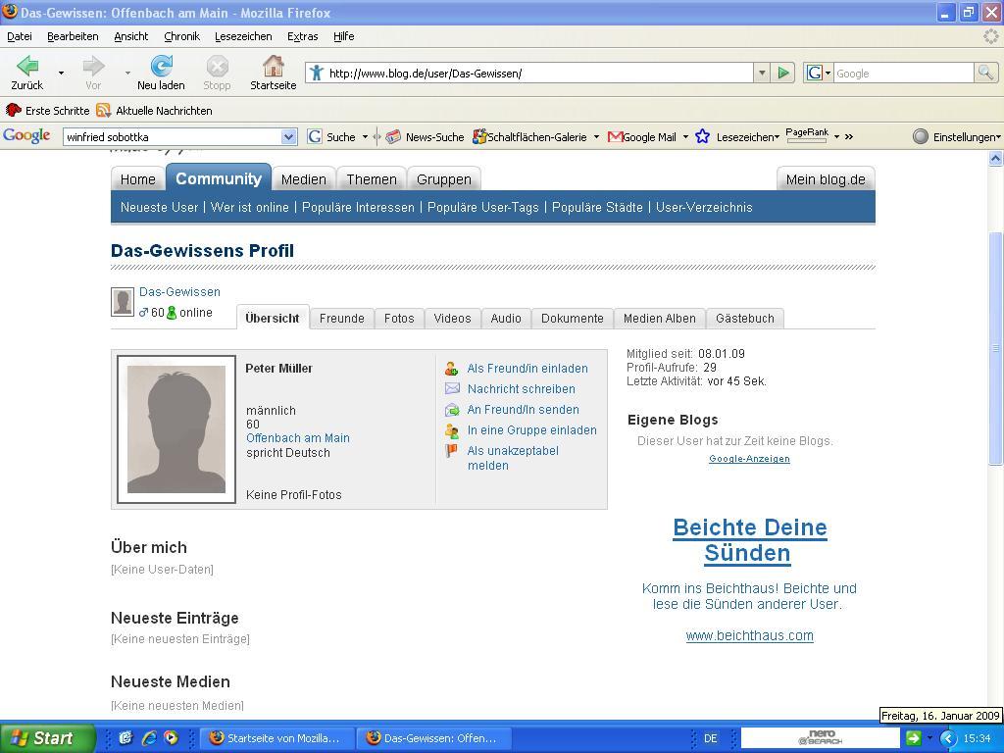Click the green Go arrow beside address bar

782,73
